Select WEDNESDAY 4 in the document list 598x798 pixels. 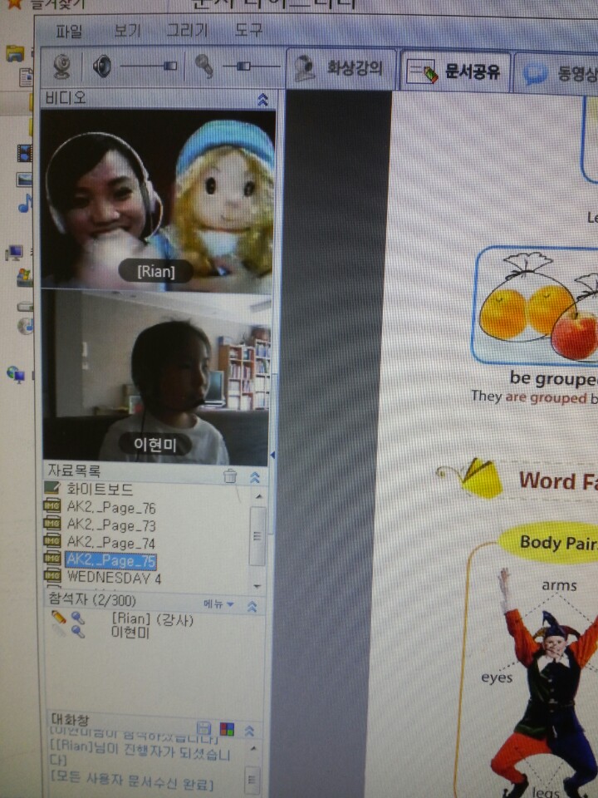point(114,577)
